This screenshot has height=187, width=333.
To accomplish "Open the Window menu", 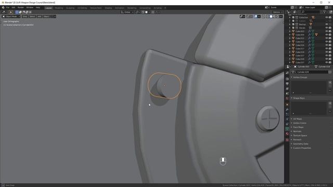I will point(30,7).
